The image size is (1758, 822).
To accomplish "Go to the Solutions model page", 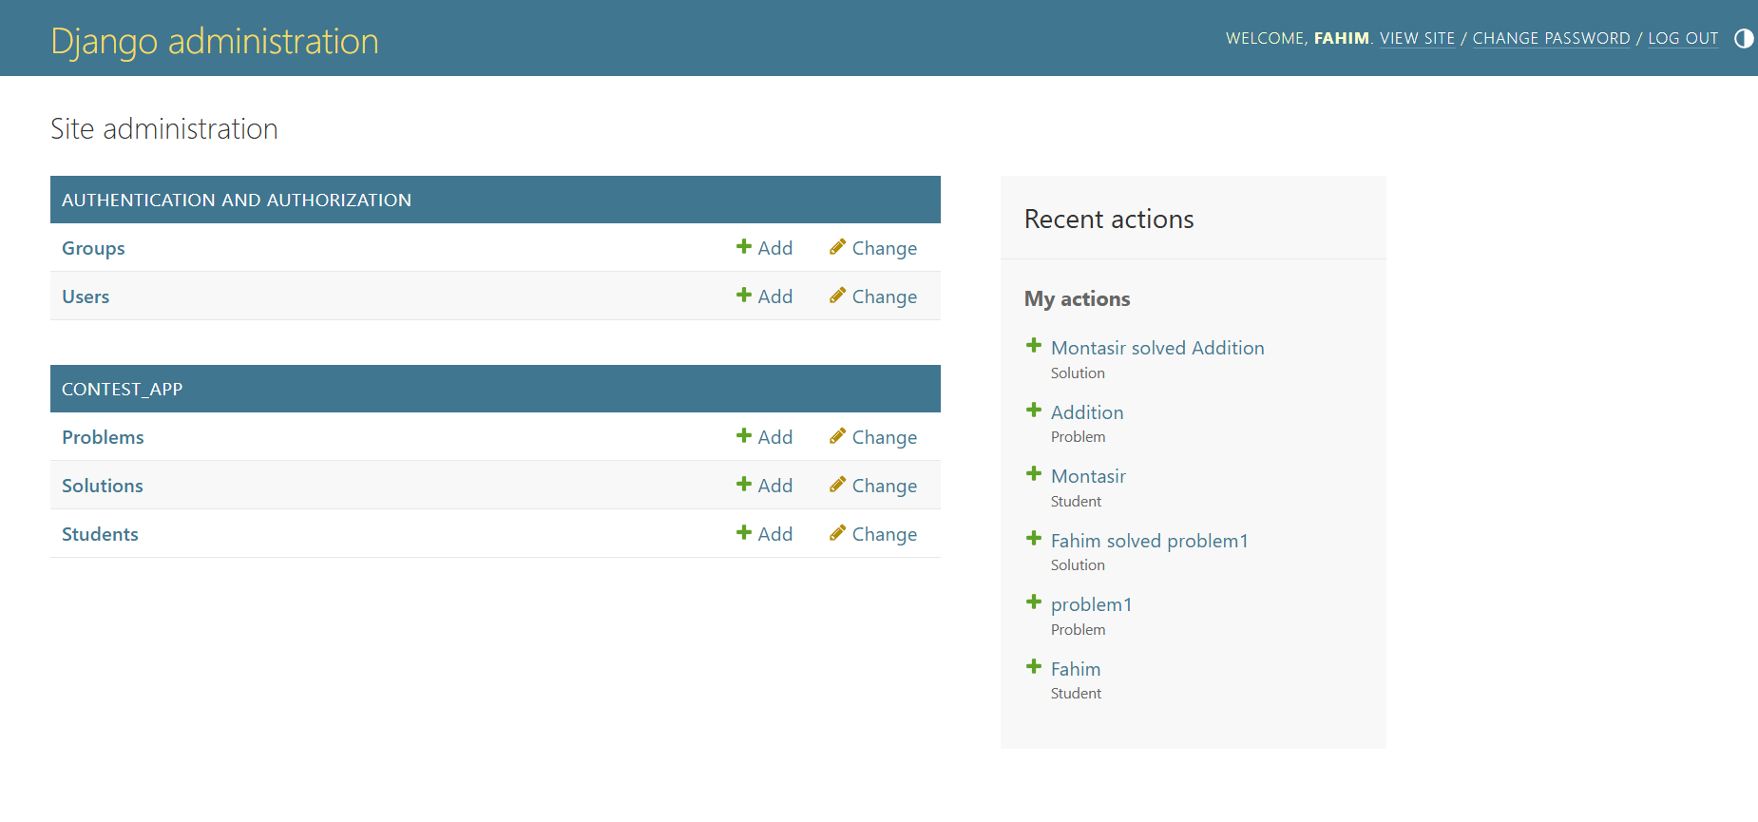I will (x=103, y=486).
